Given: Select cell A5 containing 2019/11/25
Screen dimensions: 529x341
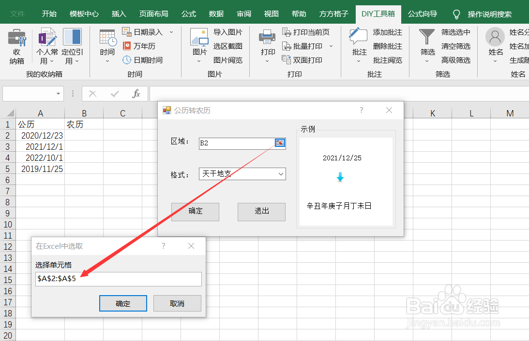Looking at the screenshot, I should [x=40, y=169].
